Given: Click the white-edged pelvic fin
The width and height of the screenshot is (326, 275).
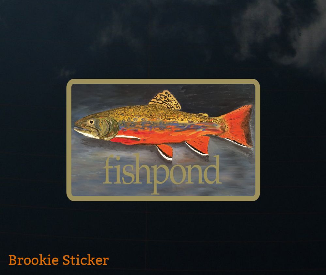Looking at the screenshot, I should (165, 151).
